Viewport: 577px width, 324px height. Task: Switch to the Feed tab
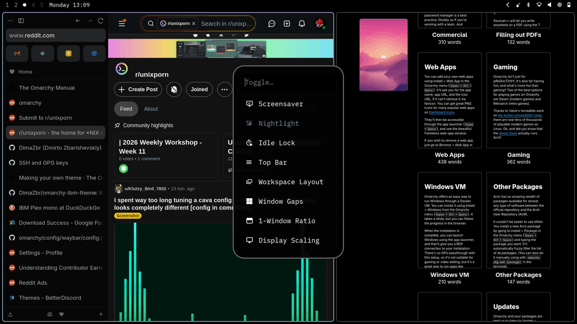(x=126, y=109)
